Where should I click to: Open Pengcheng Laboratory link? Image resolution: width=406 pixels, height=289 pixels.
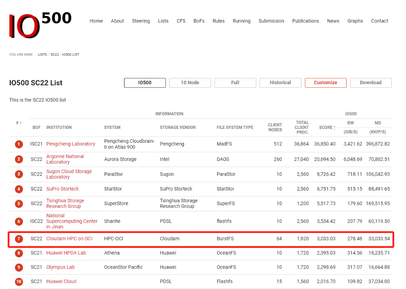click(x=71, y=144)
